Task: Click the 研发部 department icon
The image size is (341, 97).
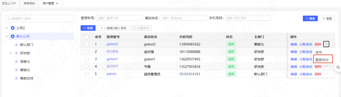Action: click(x=16, y=53)
